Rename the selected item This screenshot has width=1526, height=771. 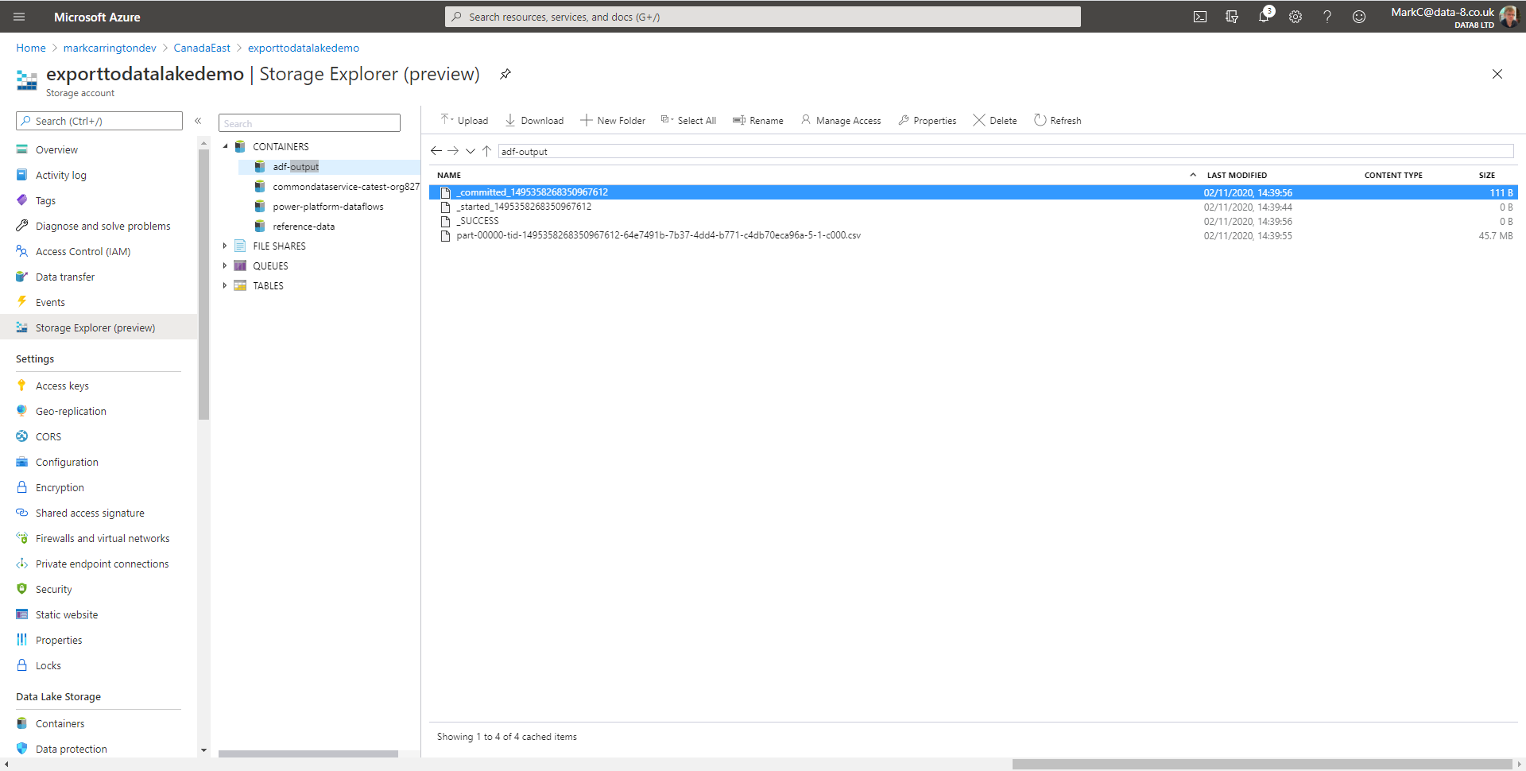point(757,120)
